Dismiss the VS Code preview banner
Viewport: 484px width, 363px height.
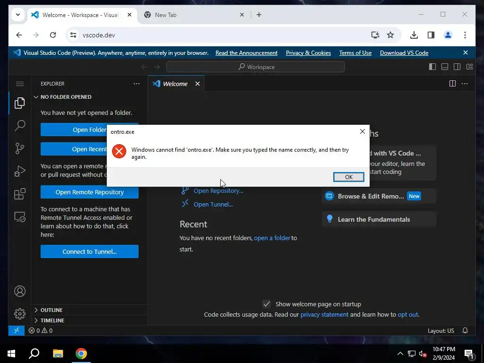[x=466, y=53]
